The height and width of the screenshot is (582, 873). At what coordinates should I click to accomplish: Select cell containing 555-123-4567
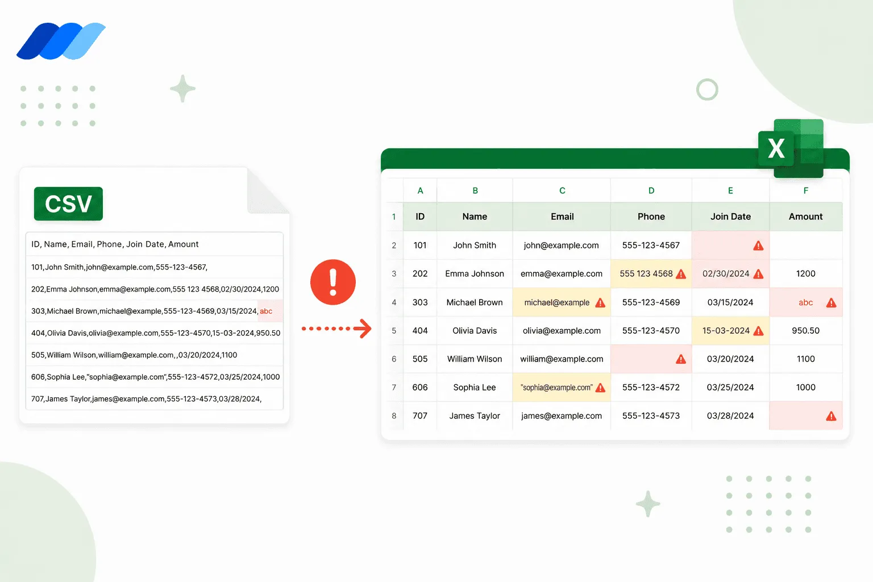point(651,246)
